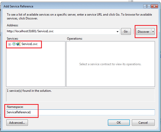Expand the Service1.svc tree node

pyautogui.click(x=10, y=44)
